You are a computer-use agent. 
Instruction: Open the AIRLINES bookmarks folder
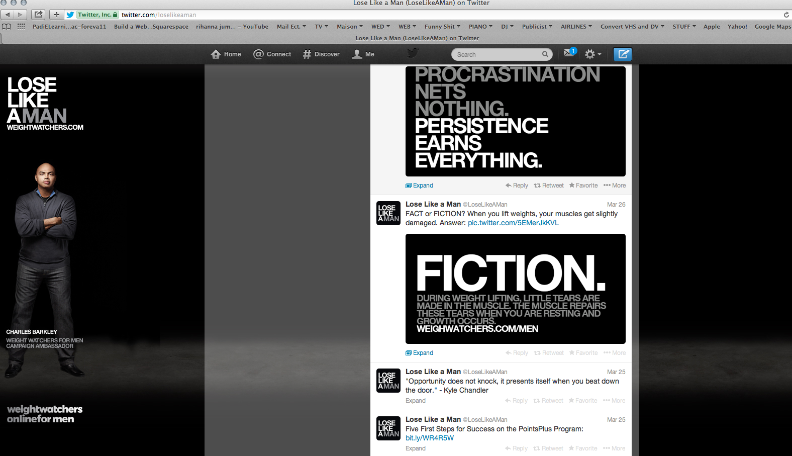point(576,27)
